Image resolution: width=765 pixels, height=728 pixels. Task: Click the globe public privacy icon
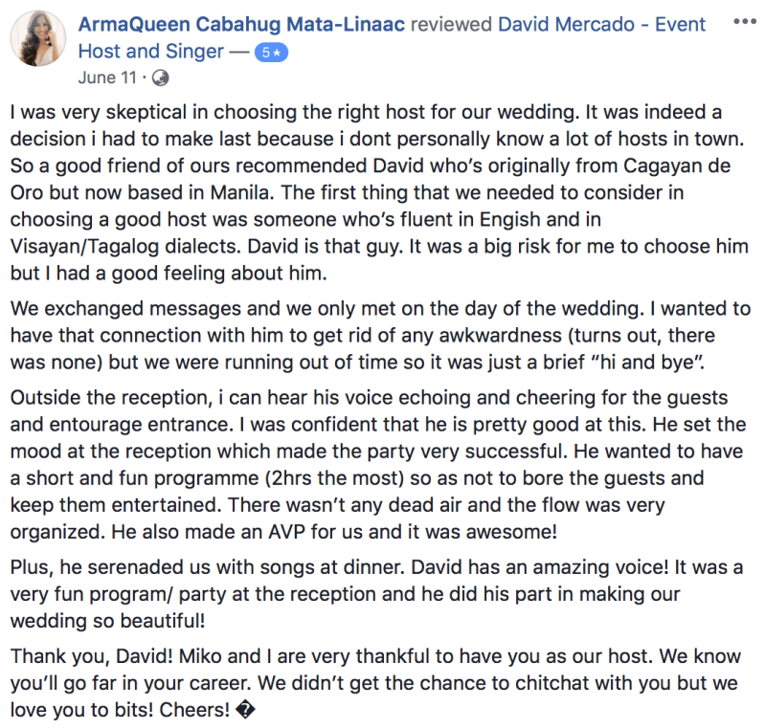click(x=160, y=77)
